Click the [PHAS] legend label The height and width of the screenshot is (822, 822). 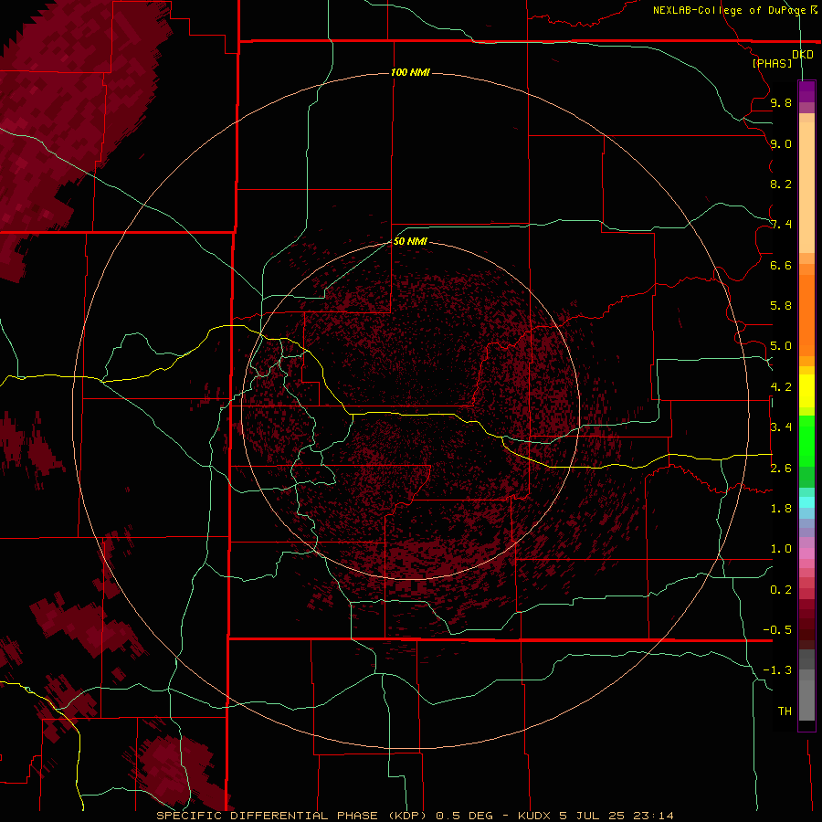coord(772,63)
